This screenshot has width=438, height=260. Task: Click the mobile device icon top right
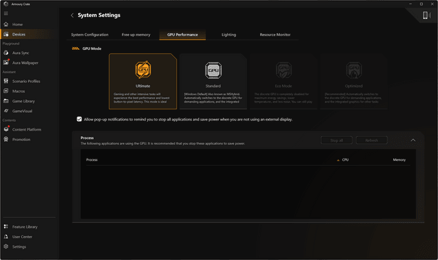pyautogui.click(x=426, y=15)
